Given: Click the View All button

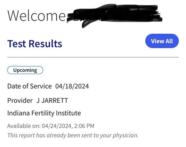Looking at the screenshot, I should [x=162, y=41].
